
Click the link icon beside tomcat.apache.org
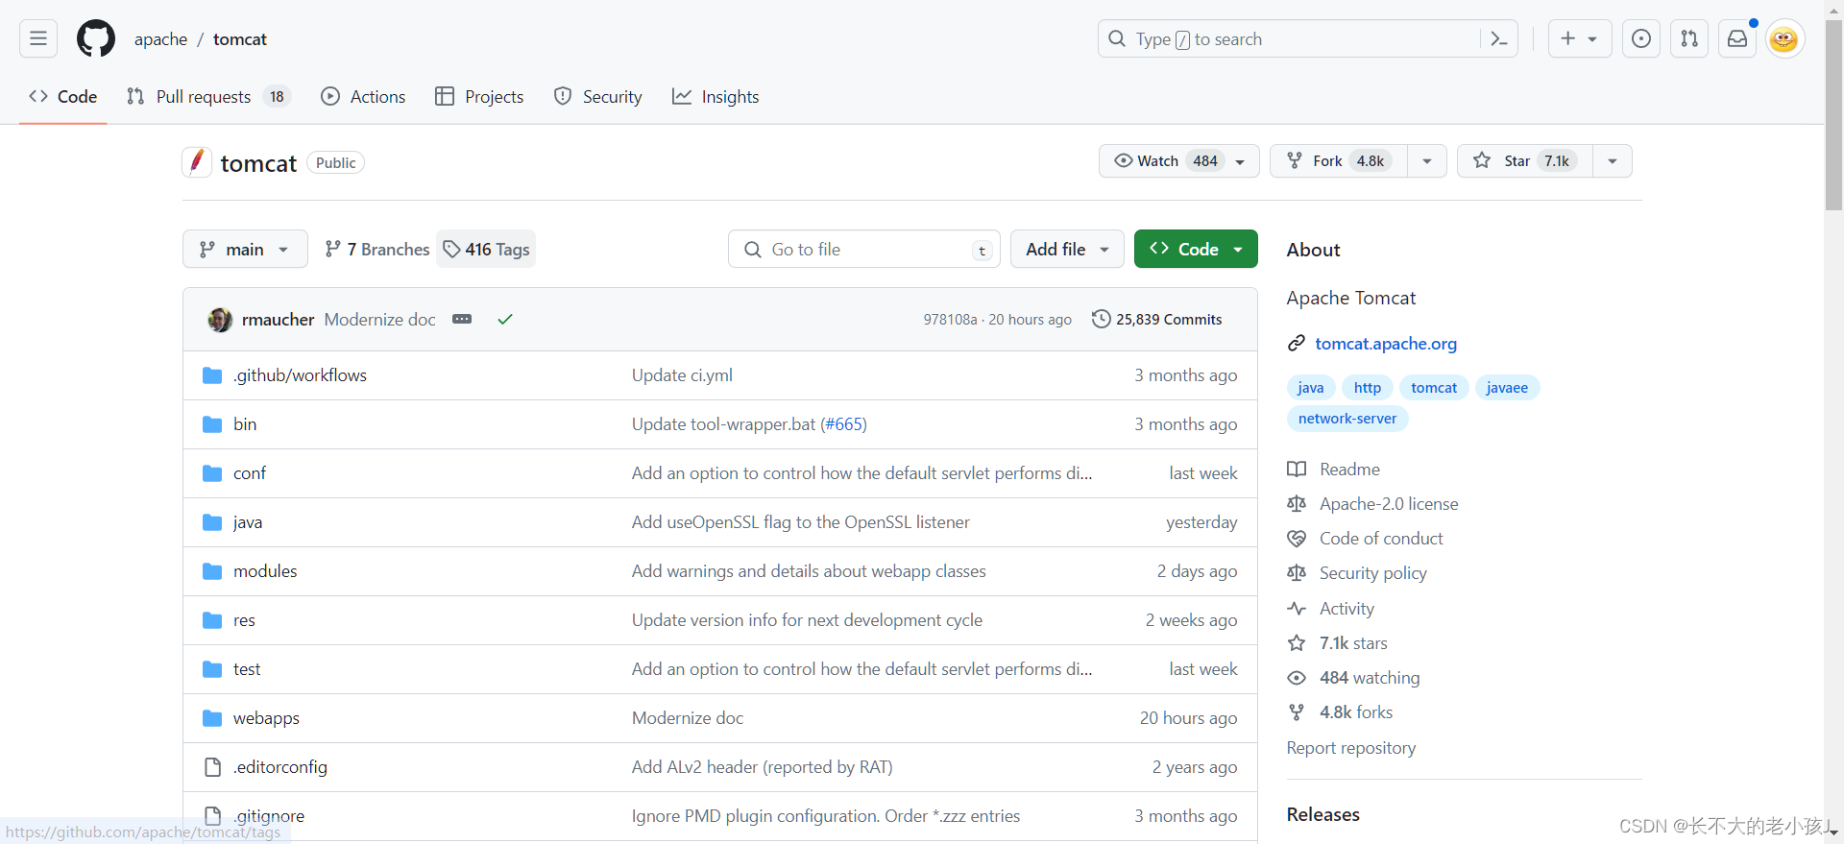(x=1297, y=343)
